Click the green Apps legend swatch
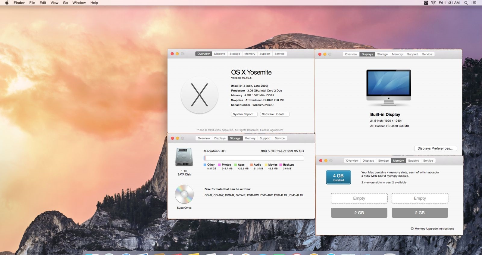 point(236,165)
